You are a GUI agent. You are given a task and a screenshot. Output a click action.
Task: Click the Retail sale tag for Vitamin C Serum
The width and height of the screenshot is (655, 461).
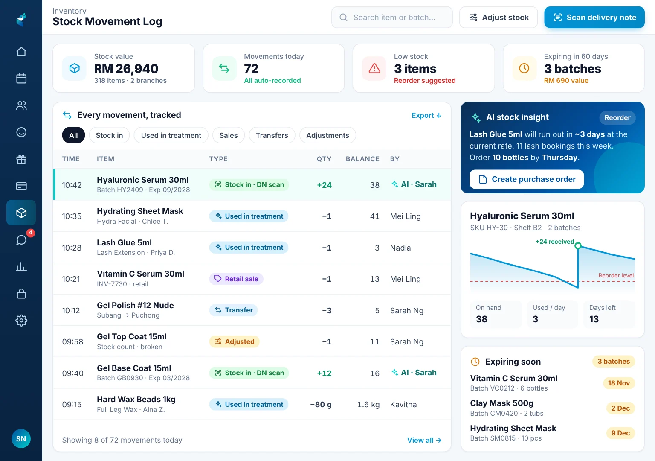point(236,279)
